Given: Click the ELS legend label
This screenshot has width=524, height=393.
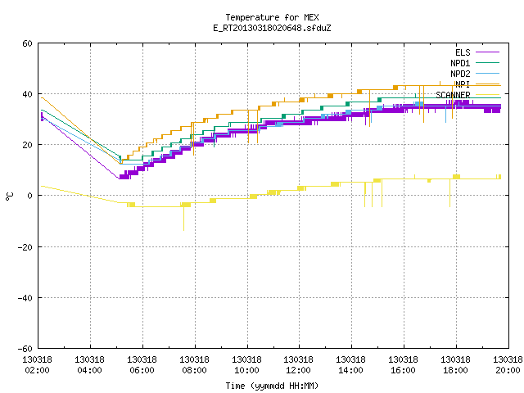Looking at the screenshot, I should point(463,52).
